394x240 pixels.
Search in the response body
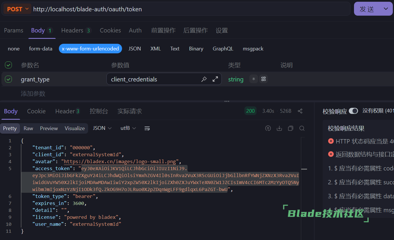(302, 128)
